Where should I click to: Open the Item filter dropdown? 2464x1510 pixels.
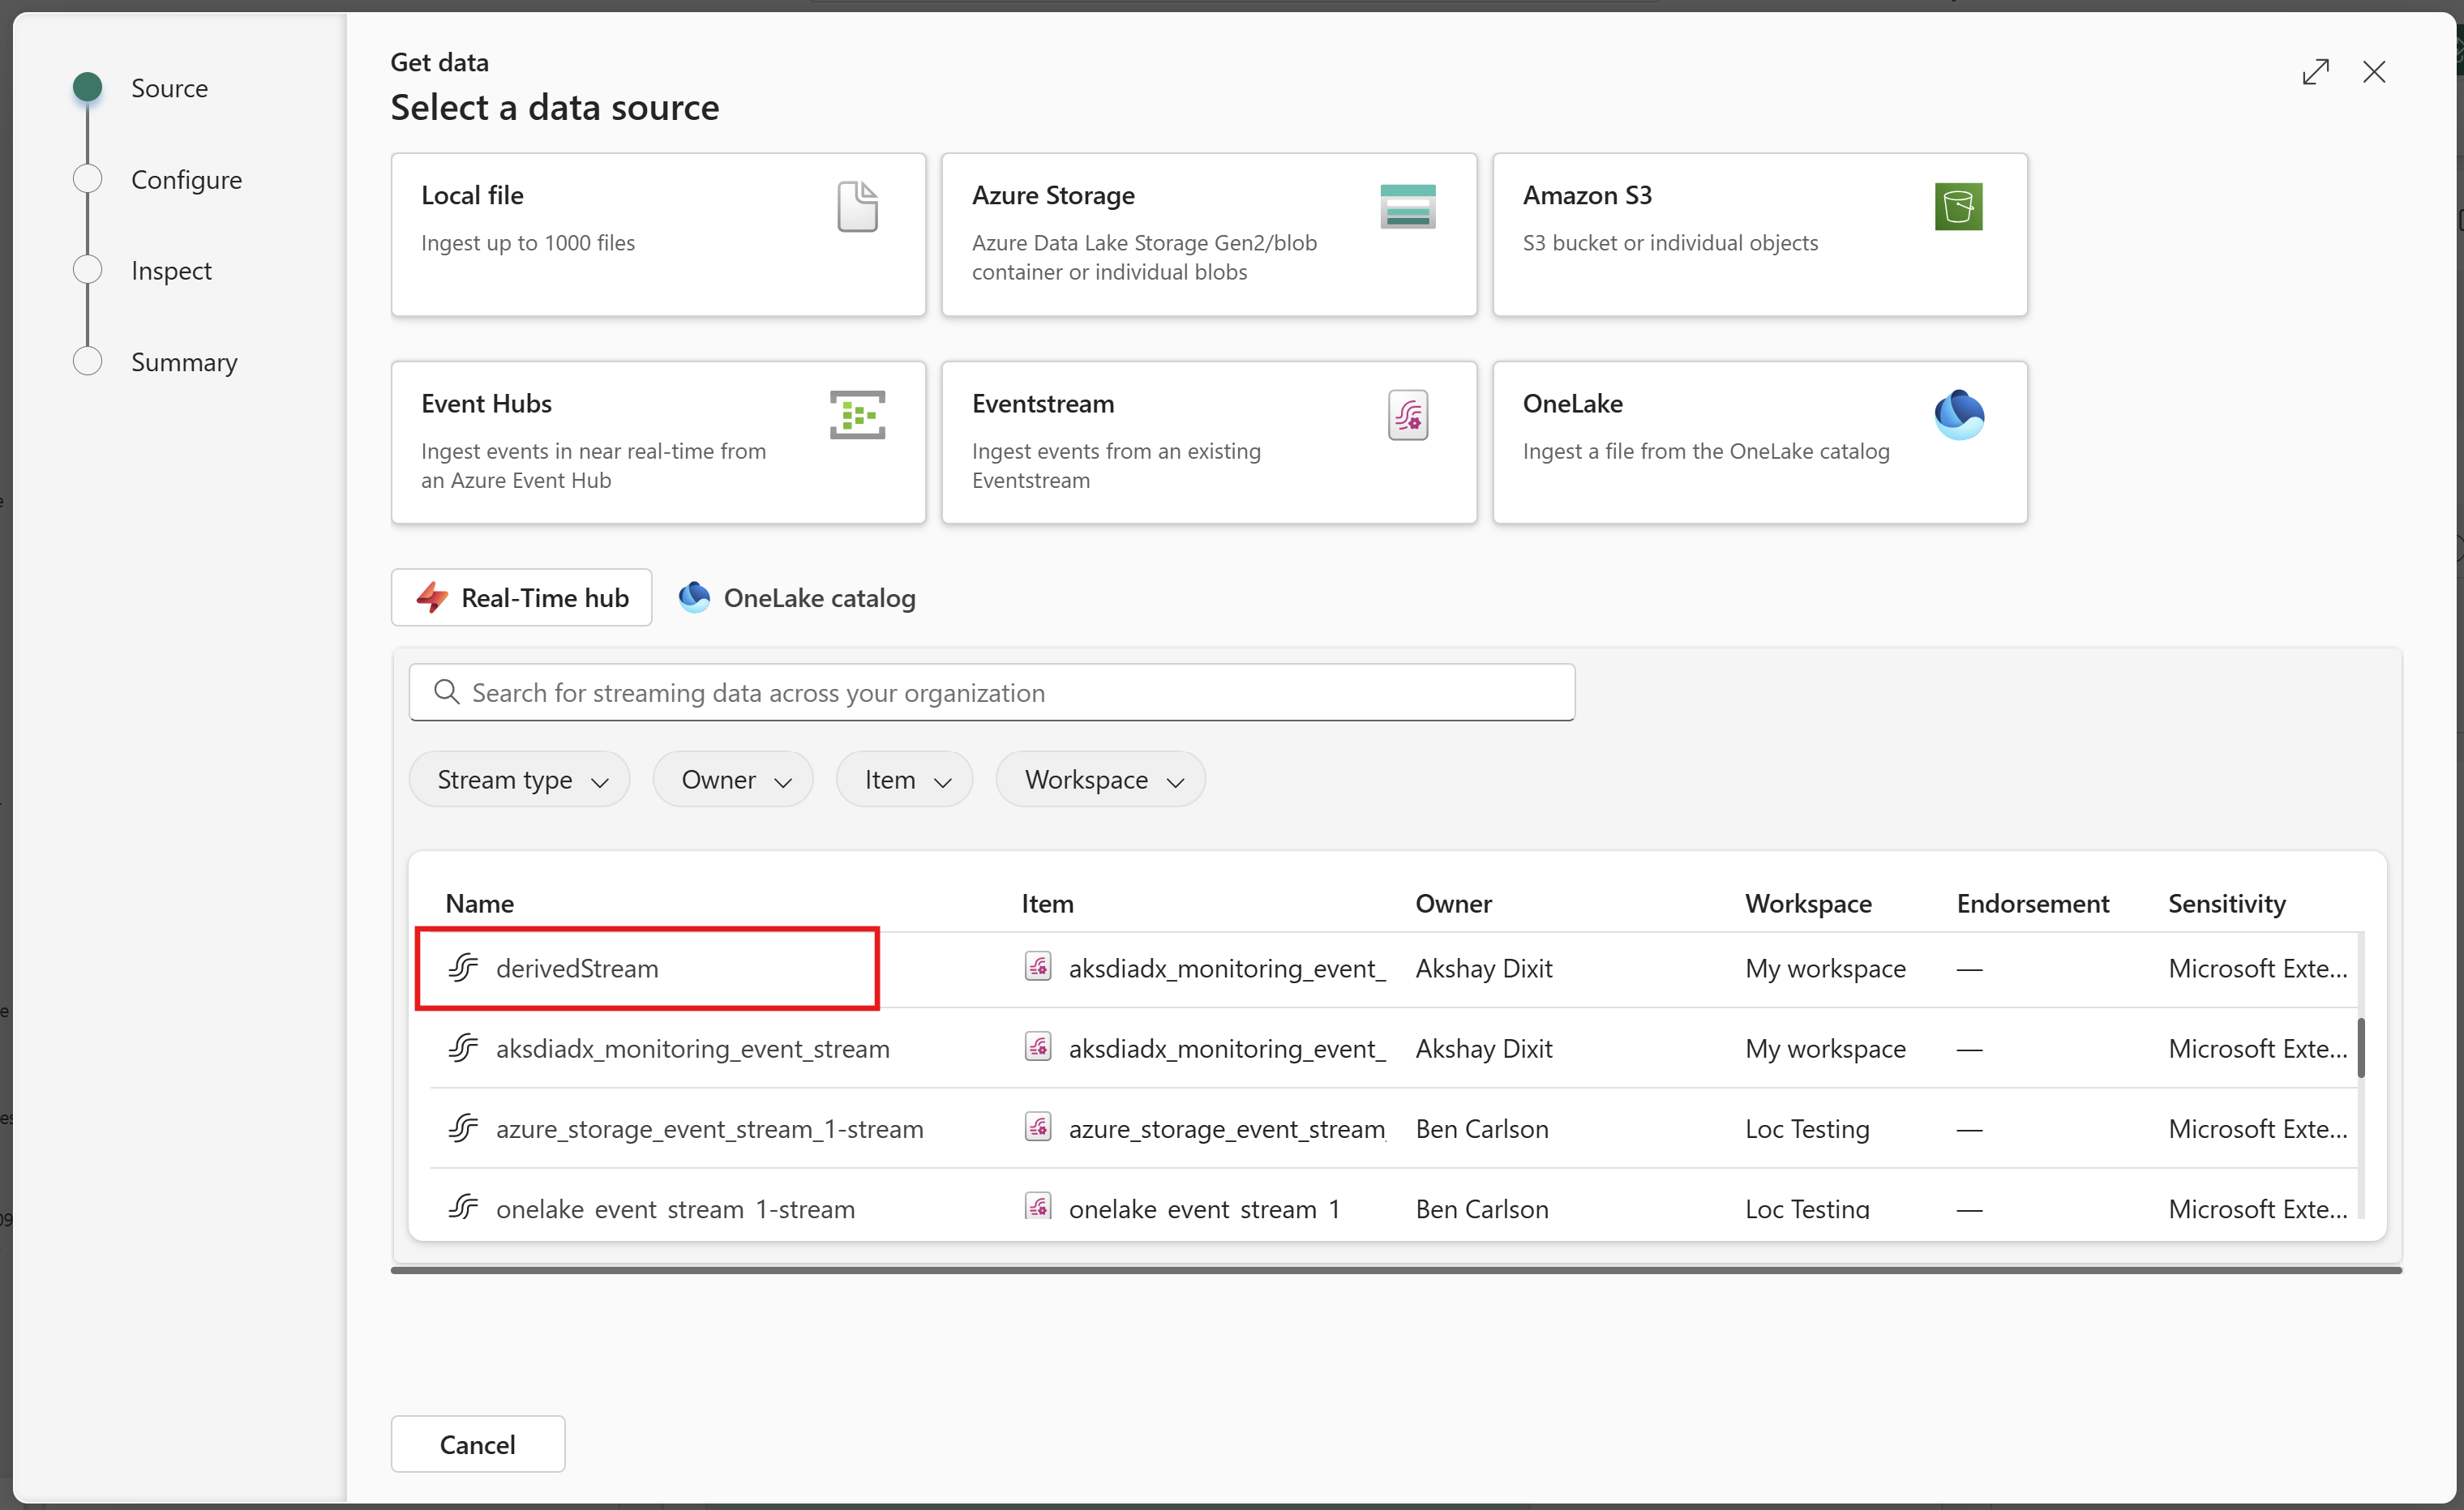click(904, 780)
